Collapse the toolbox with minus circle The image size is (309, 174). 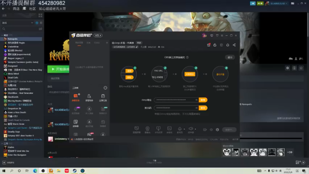coord(105,88)
